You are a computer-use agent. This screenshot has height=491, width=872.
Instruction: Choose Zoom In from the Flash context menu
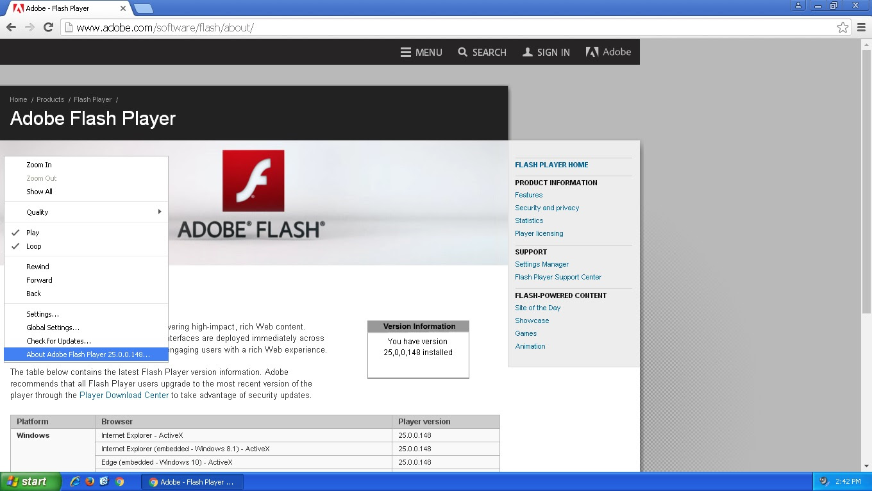click(86, 165)
